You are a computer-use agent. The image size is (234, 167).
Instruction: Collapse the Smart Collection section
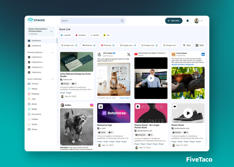coord(53,79)
